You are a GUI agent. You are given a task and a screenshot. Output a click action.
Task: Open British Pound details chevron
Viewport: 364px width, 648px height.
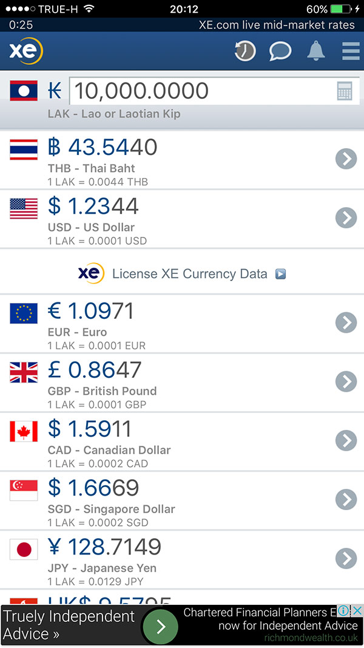[x=346, y=381]
